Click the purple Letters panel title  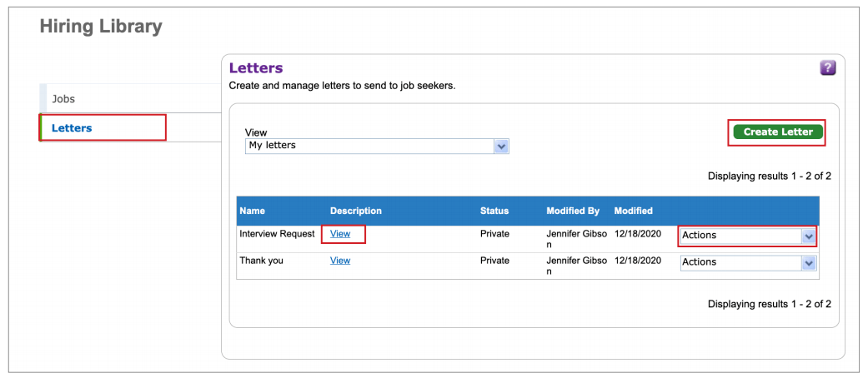click(256, 68)
